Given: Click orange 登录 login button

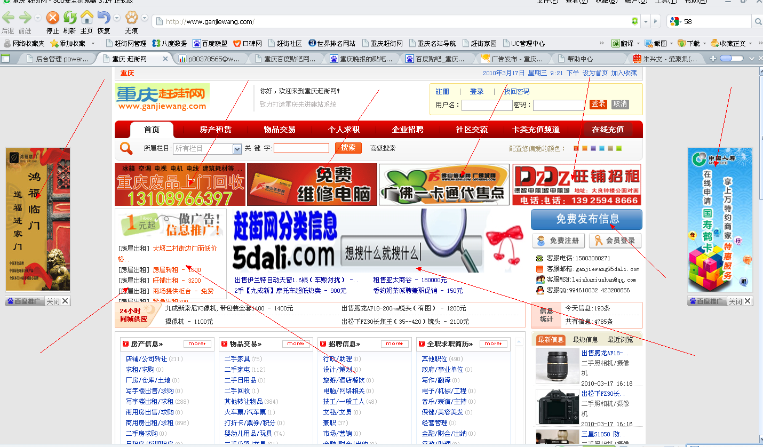Looking at the screenshot, I should click(x=598, y=104).
